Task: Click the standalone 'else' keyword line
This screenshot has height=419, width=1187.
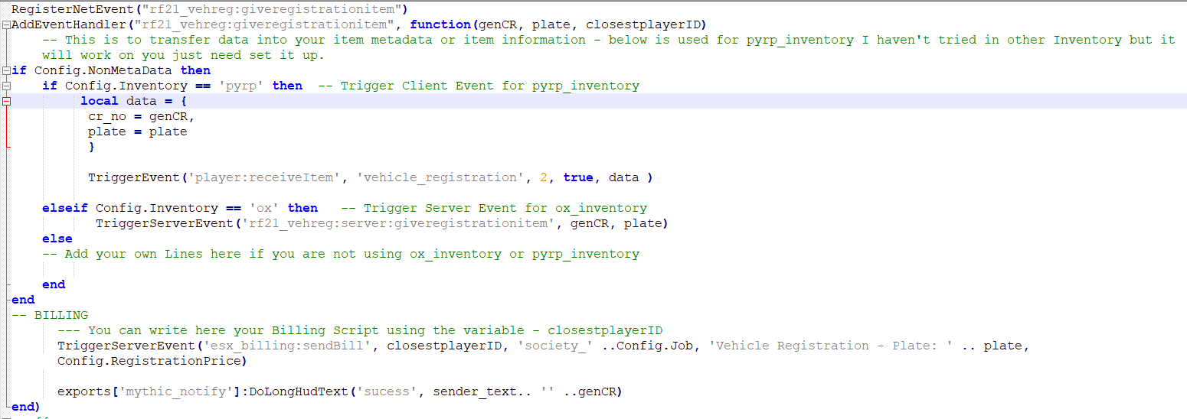Action: [57, 239]
